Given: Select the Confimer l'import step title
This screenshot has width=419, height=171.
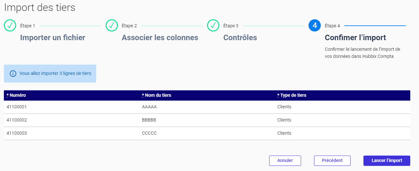Looking at the screenshot, I should (x=355, y=38).
